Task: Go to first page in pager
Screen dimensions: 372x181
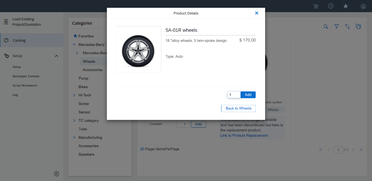Action: pos(321,150)
